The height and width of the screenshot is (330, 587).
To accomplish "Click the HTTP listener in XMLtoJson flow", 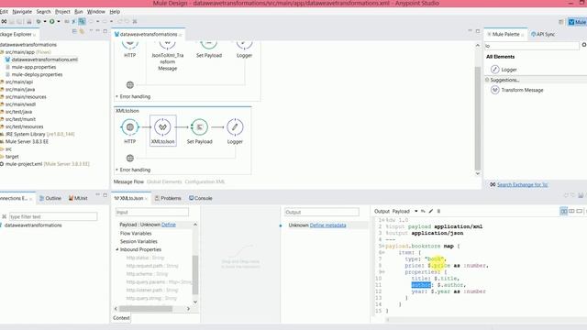I will pyautogui.click(x=129, y=127).
